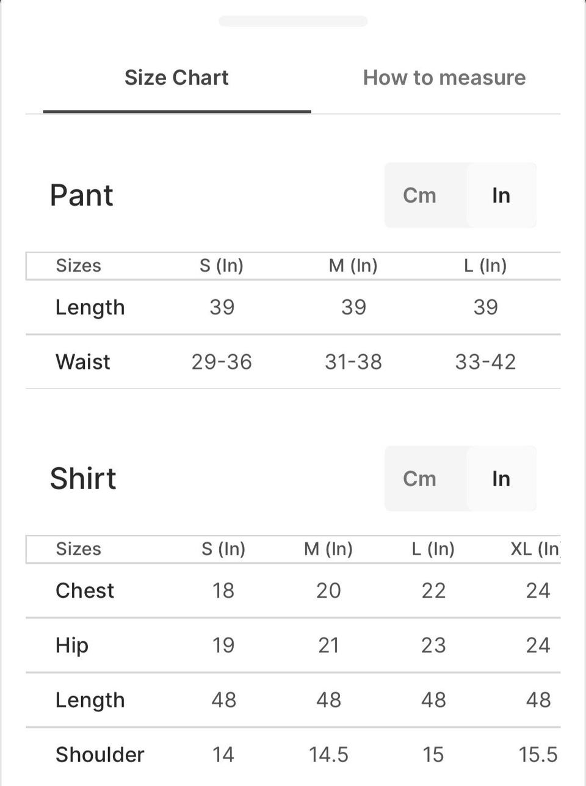Click the Pant waist value 33-42
The width and height of the screenshot is (586, 786).
pos(485,362)
